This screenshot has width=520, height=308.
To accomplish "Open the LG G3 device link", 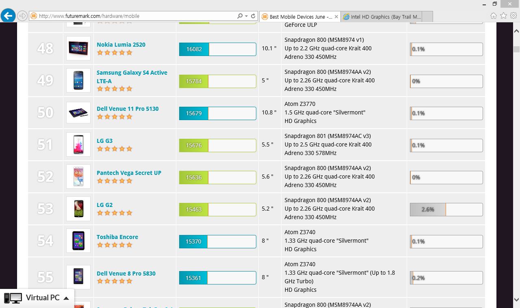I will pyautogui.click(x=104, y=141).
